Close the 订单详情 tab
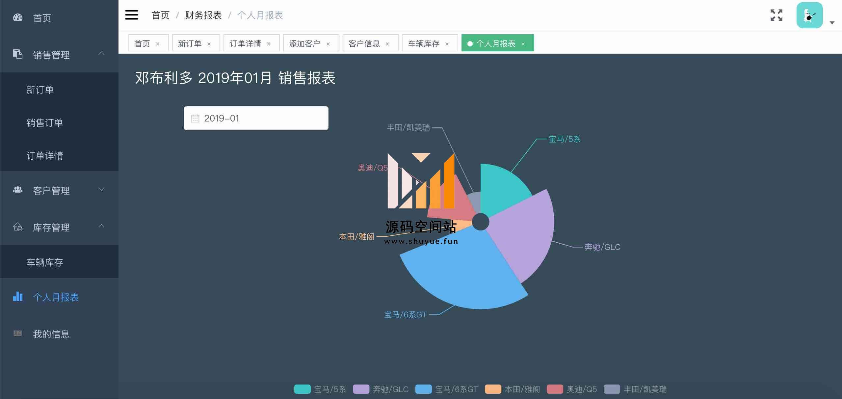 (x=269, y=44)
